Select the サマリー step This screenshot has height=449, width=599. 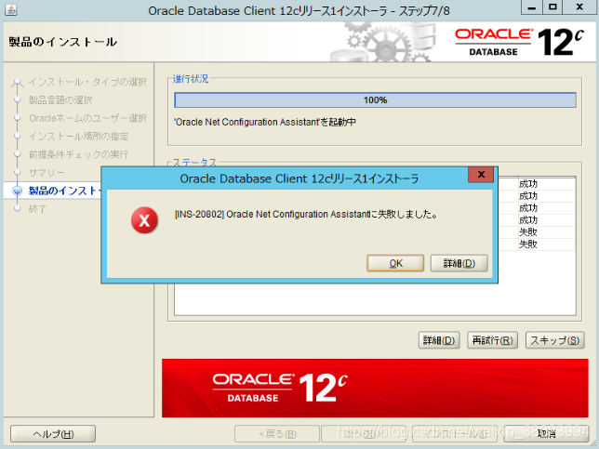pyautogui.click(x=47, y=173)
